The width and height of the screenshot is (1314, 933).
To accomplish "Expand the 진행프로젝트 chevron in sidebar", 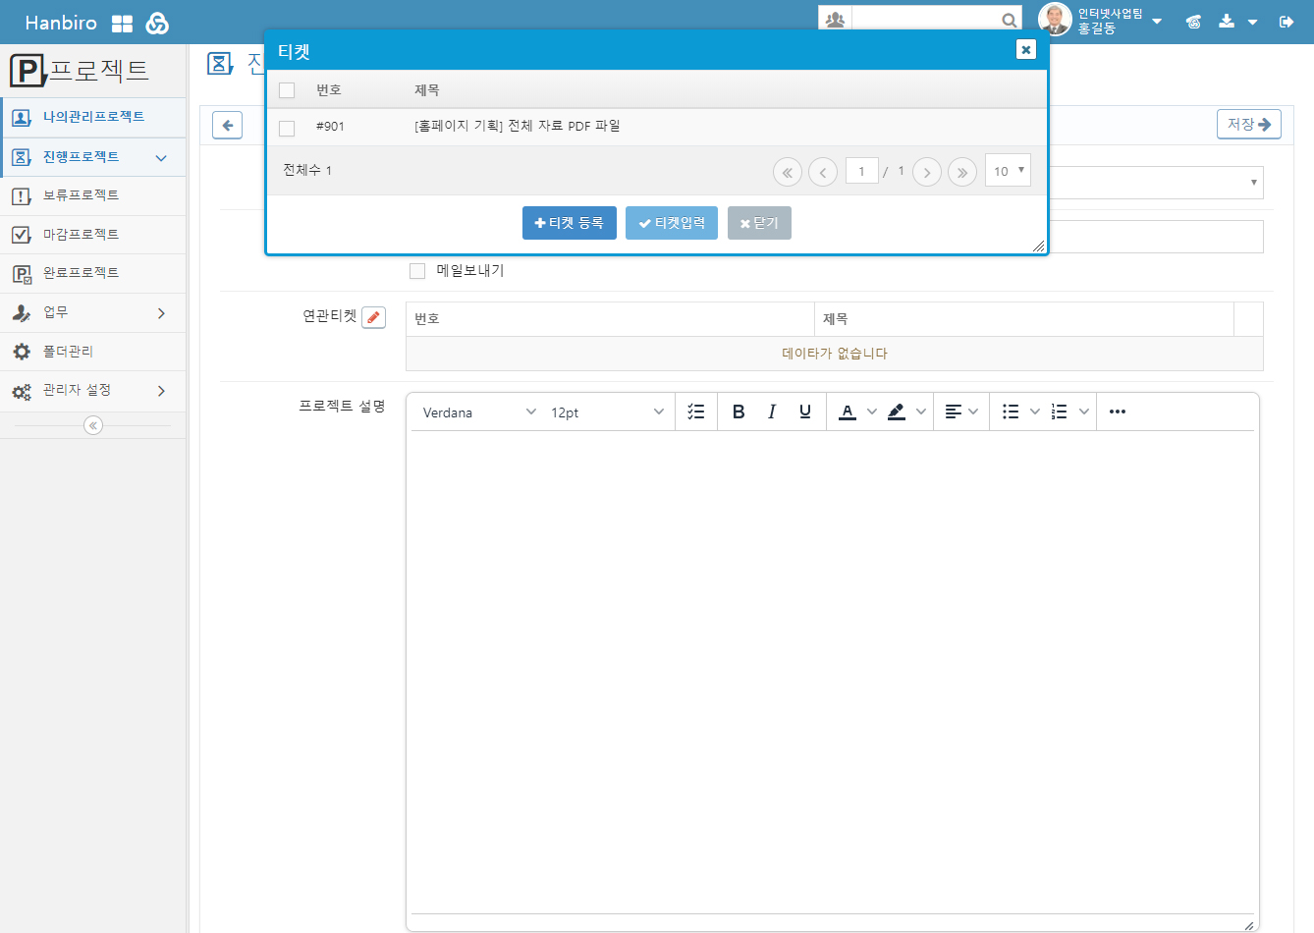I will 161,158.
